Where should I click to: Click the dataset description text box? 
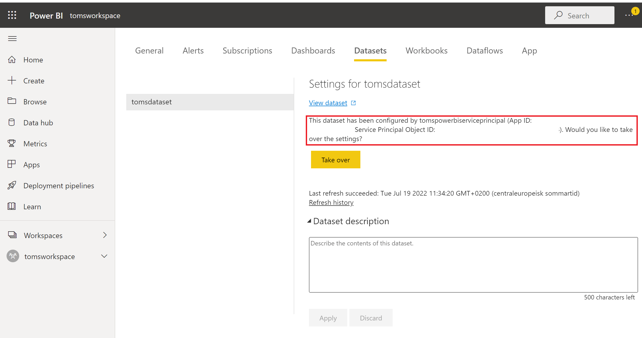(472, 265)
